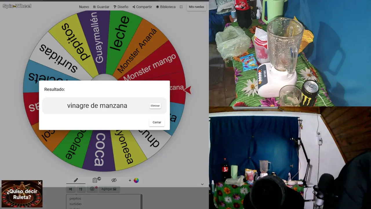Click the red pointer arrow on wheel
The image size is (371, 209).
(188, 90)
